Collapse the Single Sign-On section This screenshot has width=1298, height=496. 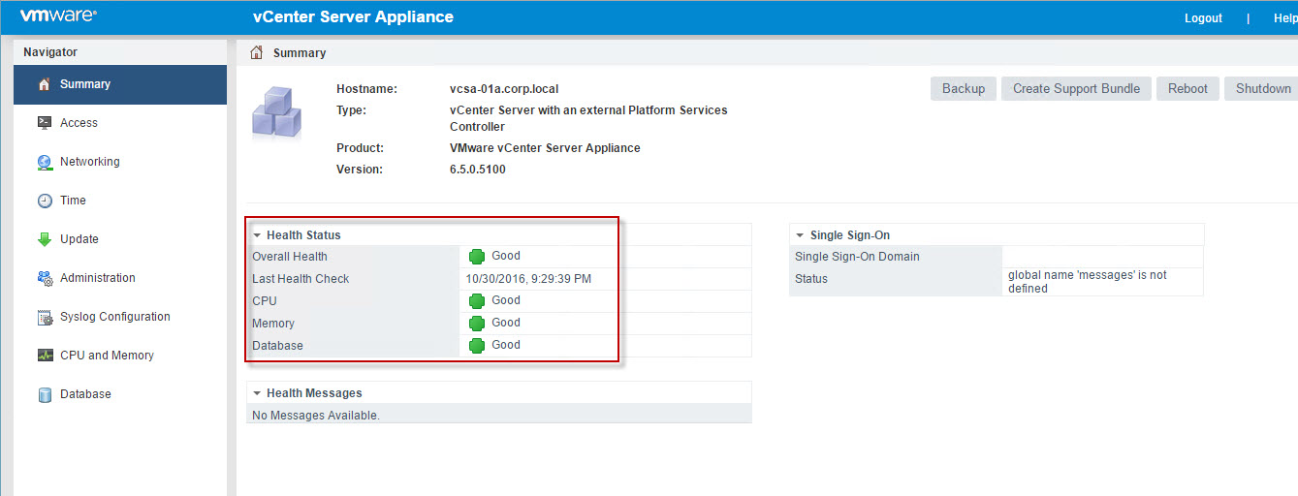(x=800, y=235)
